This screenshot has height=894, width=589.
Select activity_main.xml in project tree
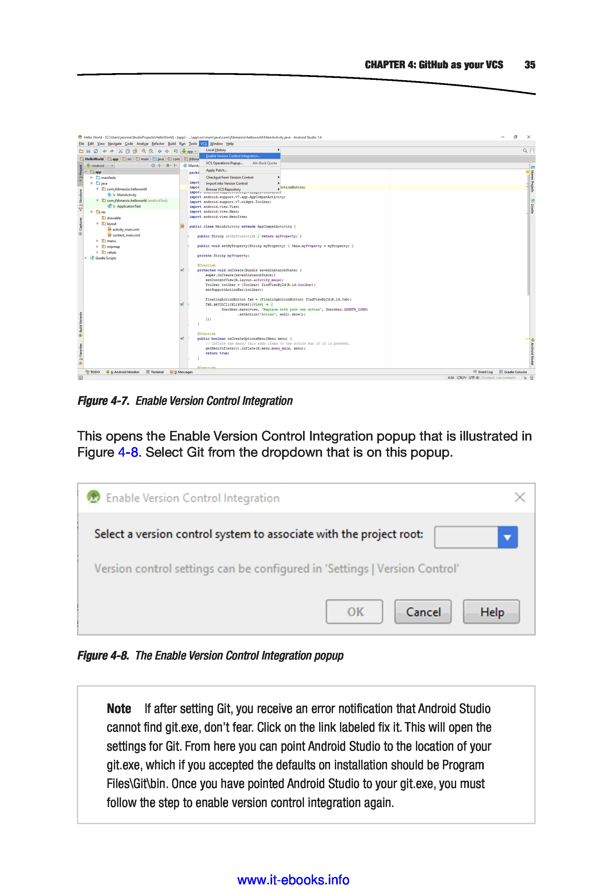pos(125,230)
